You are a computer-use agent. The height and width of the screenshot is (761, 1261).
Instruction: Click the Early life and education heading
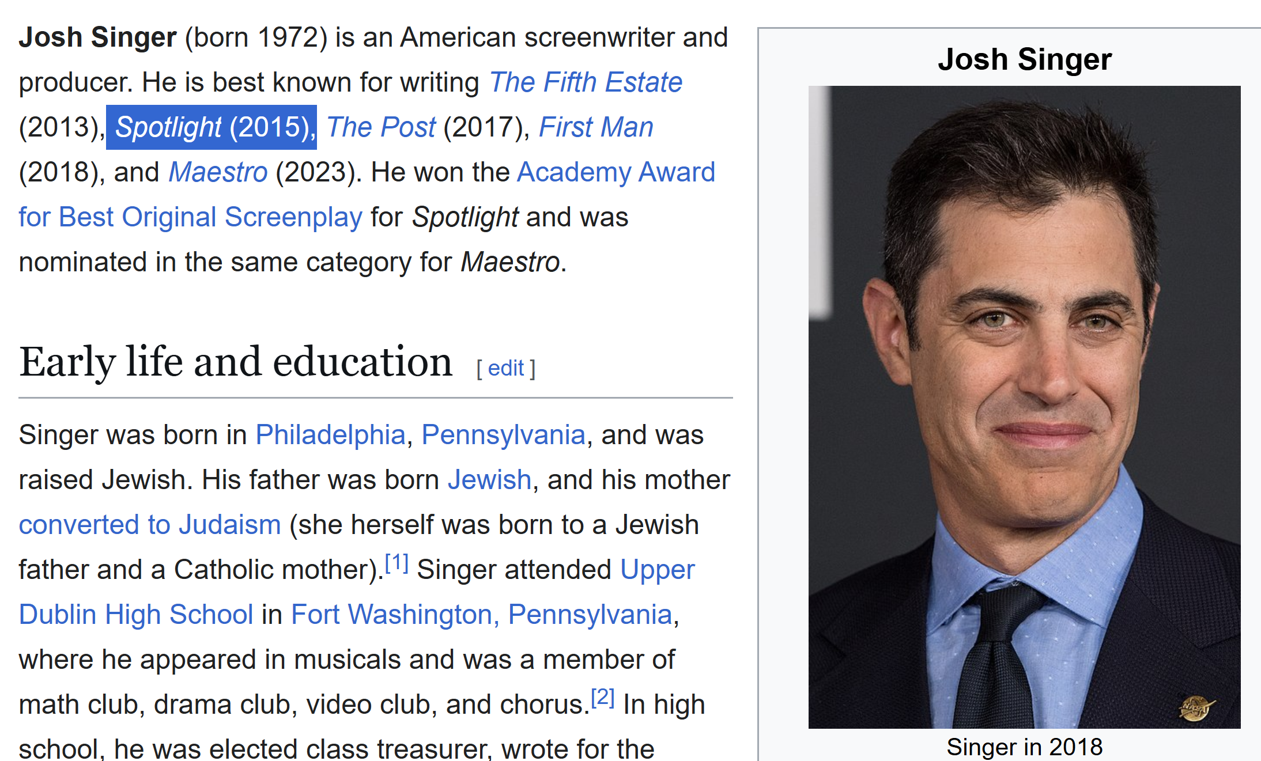pos(236,362)
